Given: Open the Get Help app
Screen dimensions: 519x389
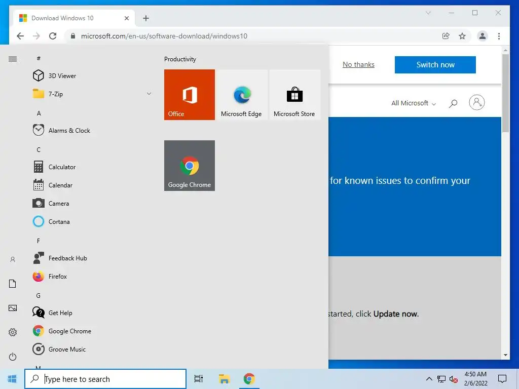Looking at the screenshot, I should click(x=93, y=313).
